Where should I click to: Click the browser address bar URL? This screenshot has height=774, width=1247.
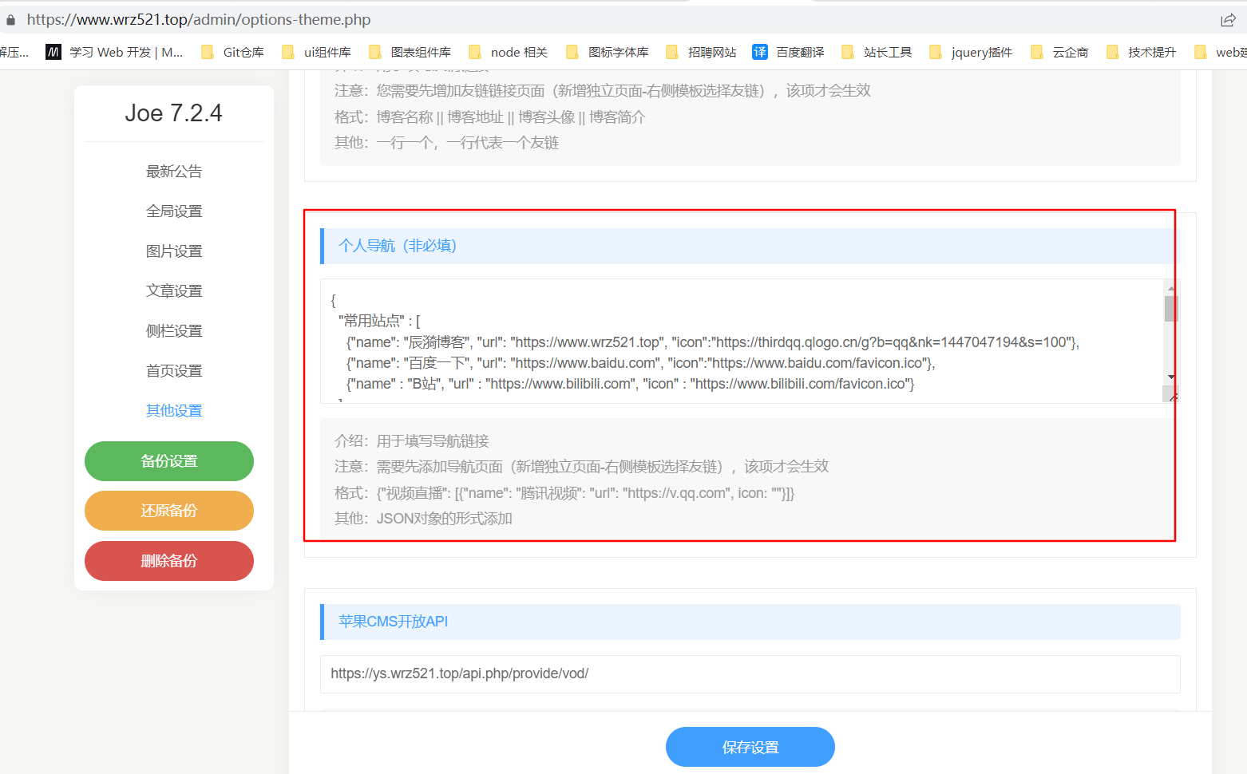click(199, 20)
